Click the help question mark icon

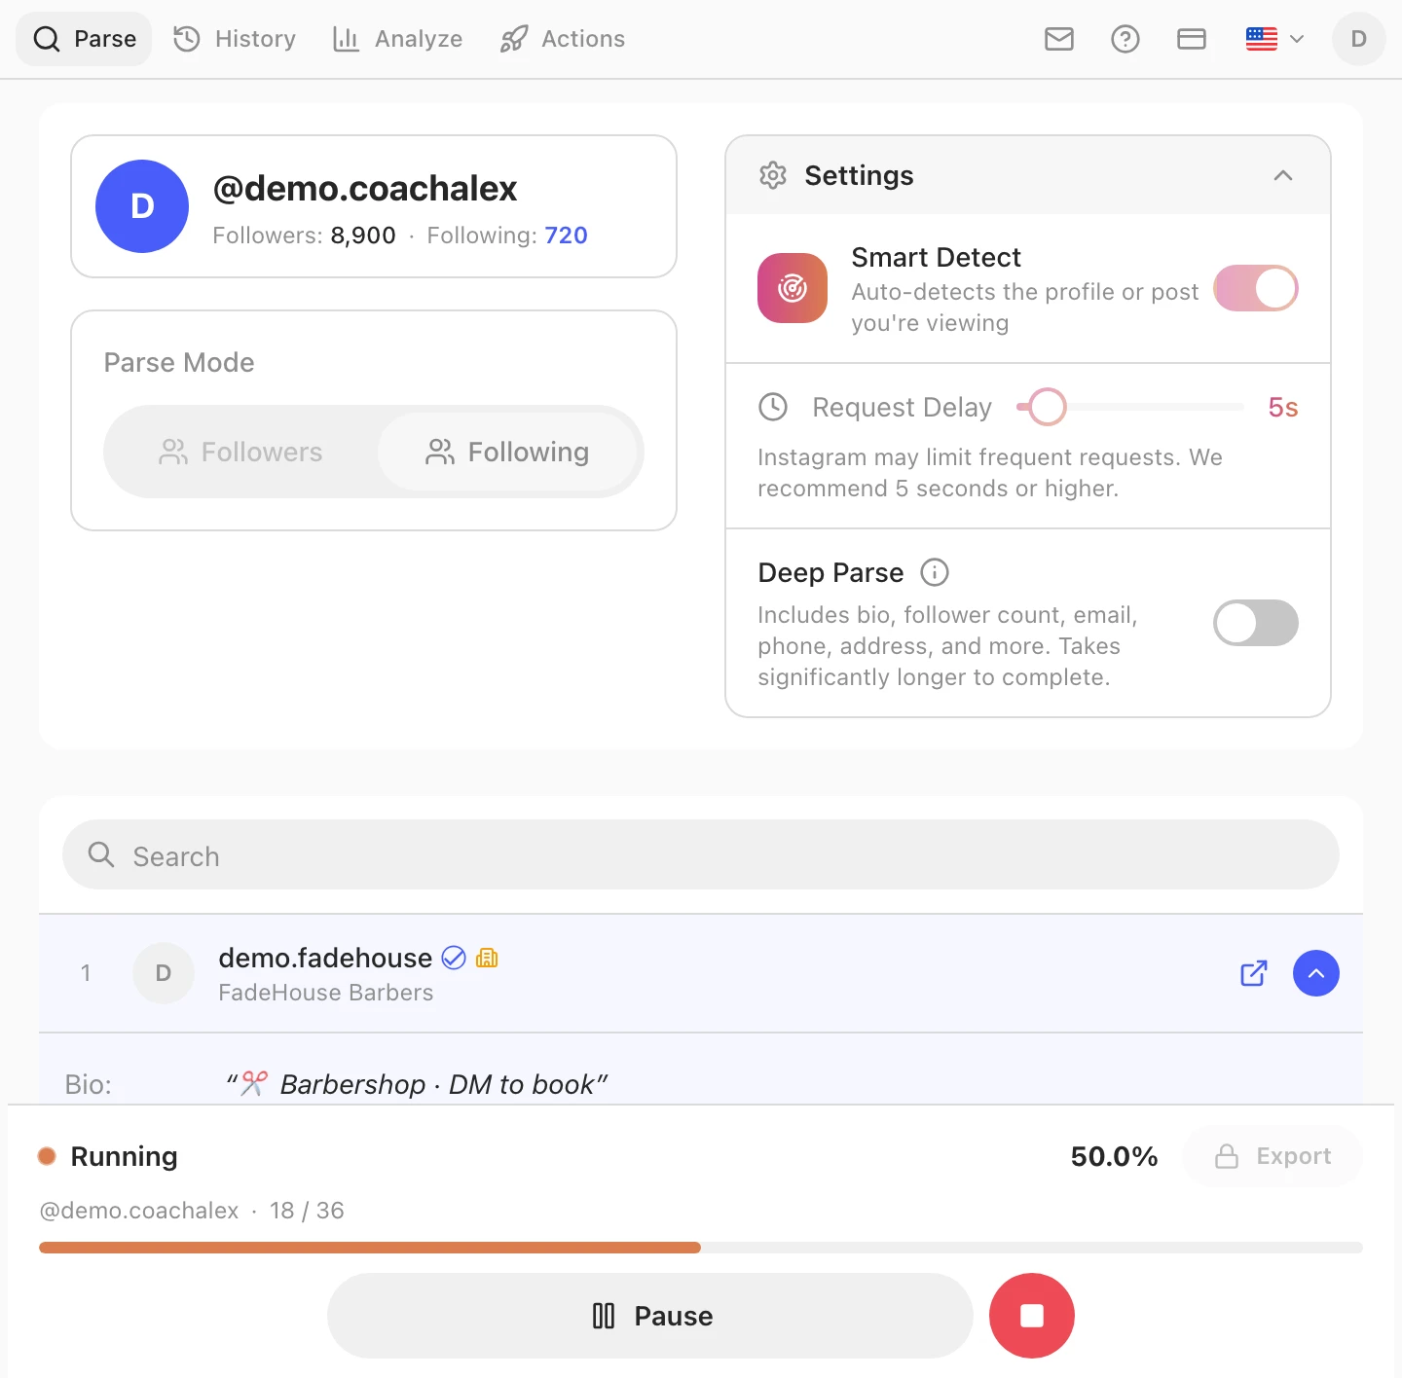tap(1125, 39)
